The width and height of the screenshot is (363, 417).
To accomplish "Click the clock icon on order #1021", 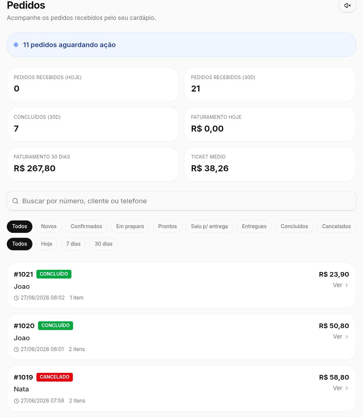I will coord(16,298).
